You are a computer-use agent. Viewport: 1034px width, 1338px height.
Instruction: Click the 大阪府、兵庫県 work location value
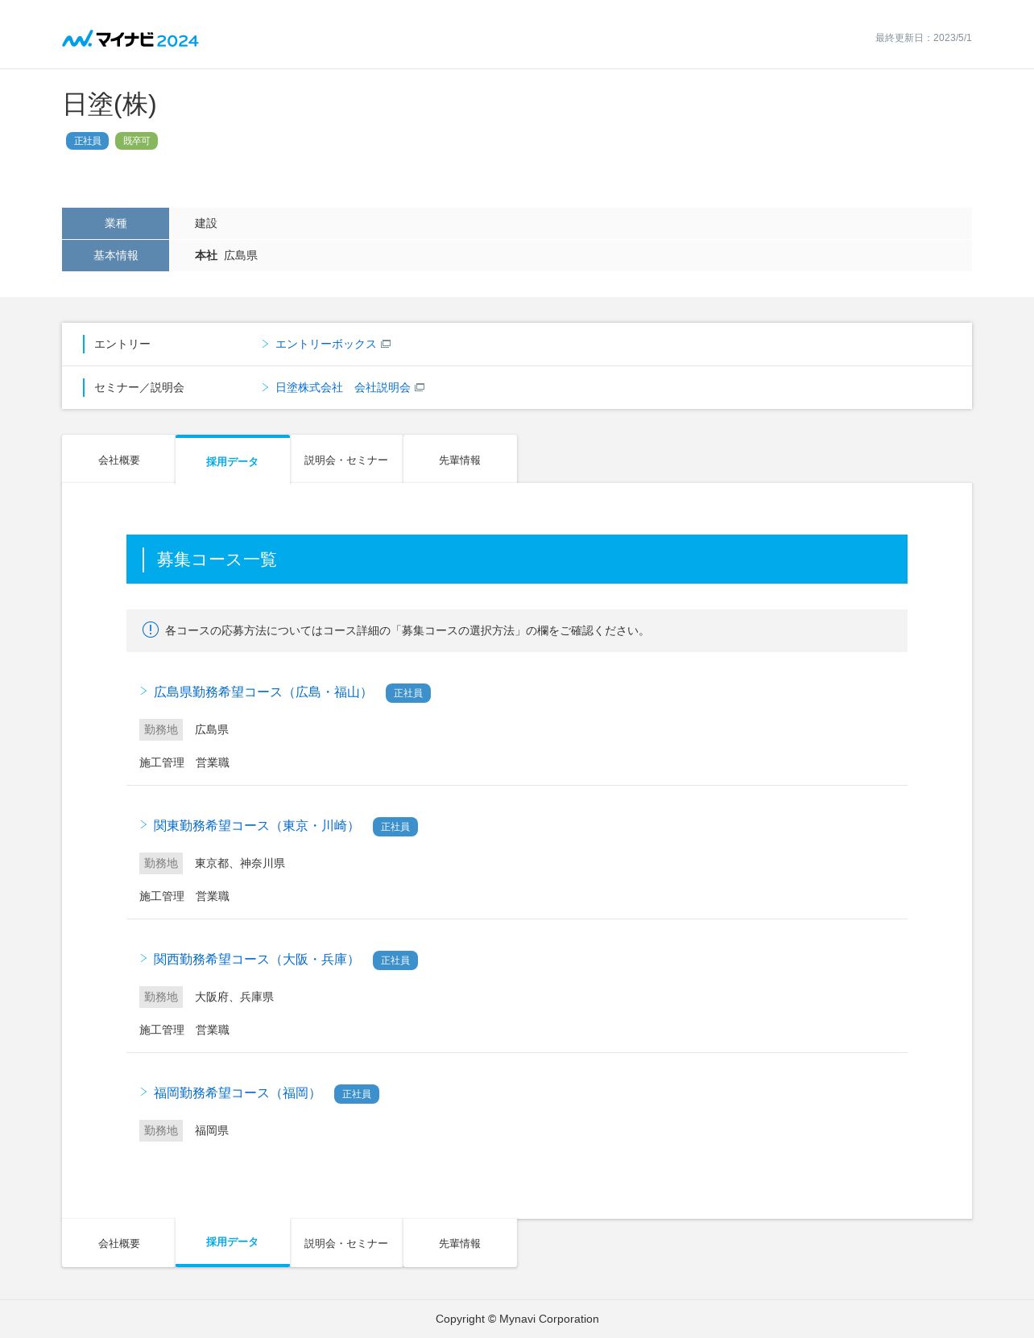coord(234,997)
